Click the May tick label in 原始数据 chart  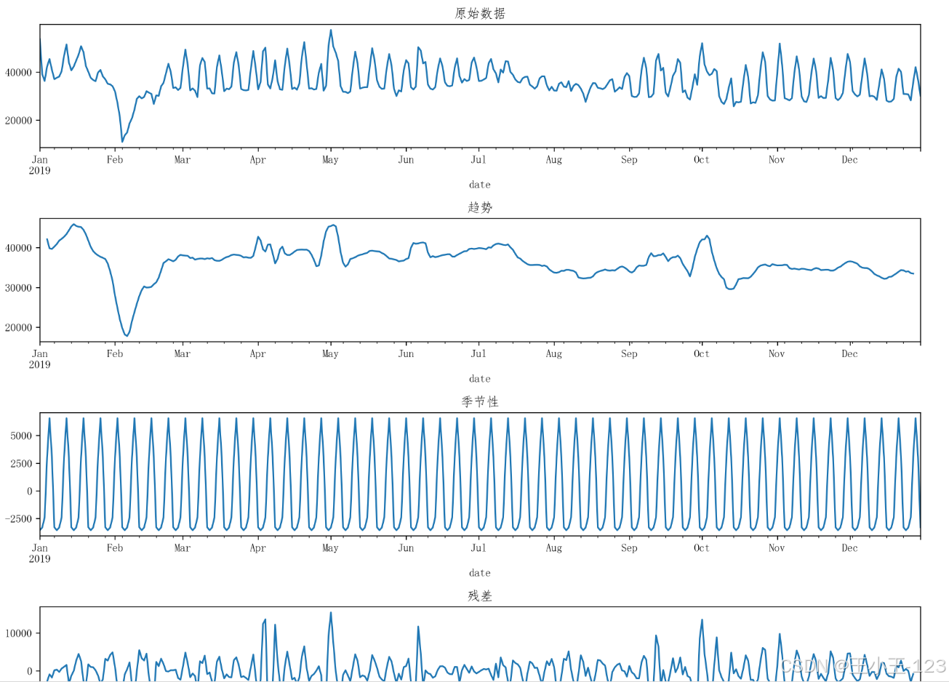click(x=330, y=160)
